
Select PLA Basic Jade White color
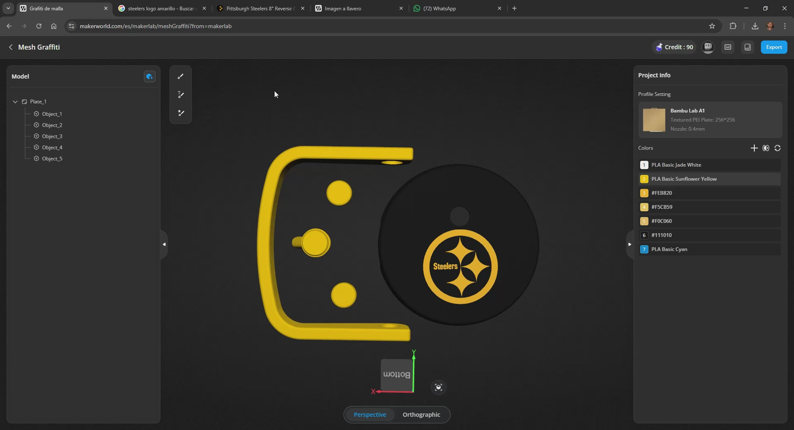tap(710, 165)
